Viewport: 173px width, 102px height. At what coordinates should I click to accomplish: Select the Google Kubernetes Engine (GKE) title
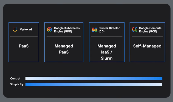[67, 30]
